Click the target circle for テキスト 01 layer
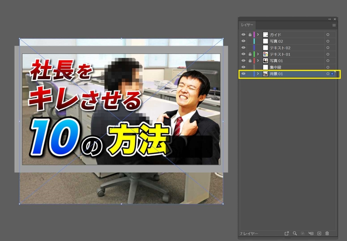 coord(328,54)
